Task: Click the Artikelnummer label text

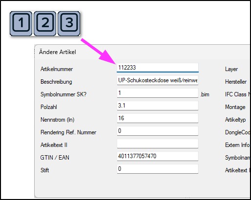Action: point(57,69)
